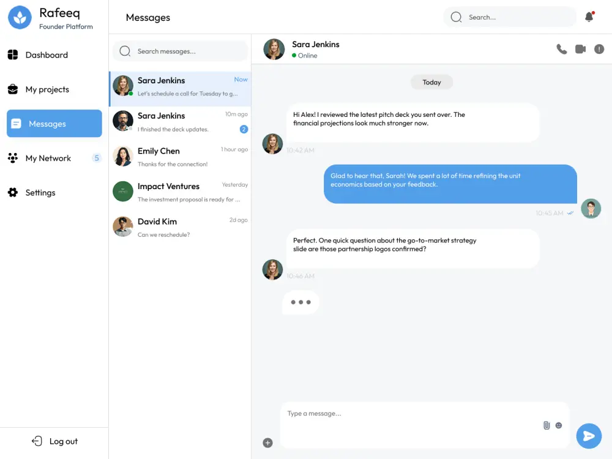612x459 pixels.
Task: Start a video call from chat header
Action: pos(580,49)
